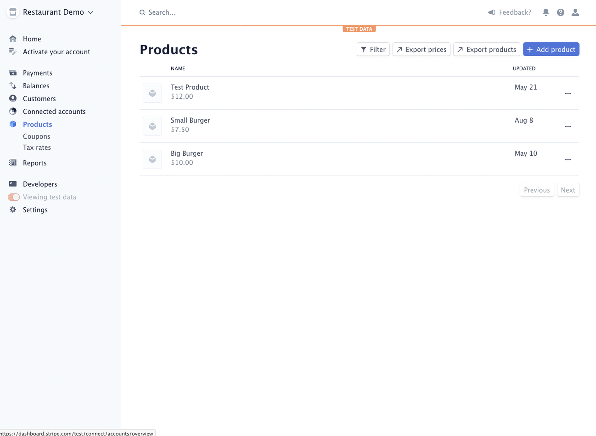Click the Developers terminal icon
Screen dimensions: 596x436
click(x=13, y=184)
